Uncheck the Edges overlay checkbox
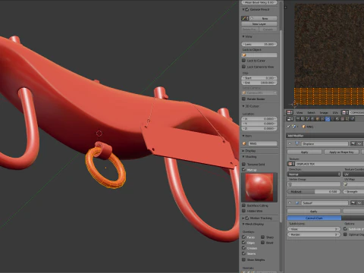364x273 pixels. [x=243, y=243]
